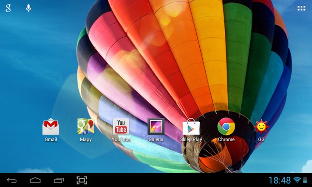The image size is (312, 187).
Task: Tap the Google search icon
Action: coord(8,8)
